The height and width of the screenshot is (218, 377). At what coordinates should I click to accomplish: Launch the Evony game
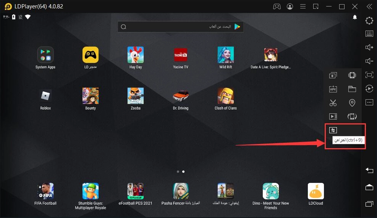point(225,191)
